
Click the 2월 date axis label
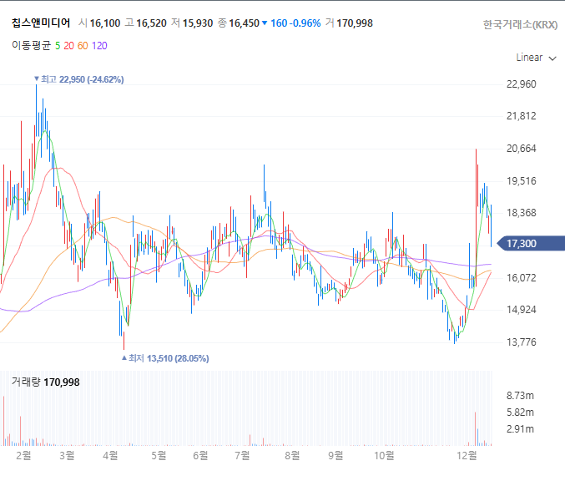pos(23,455)
